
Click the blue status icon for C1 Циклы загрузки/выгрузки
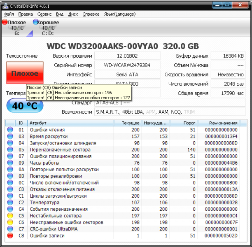click(10, 196)
